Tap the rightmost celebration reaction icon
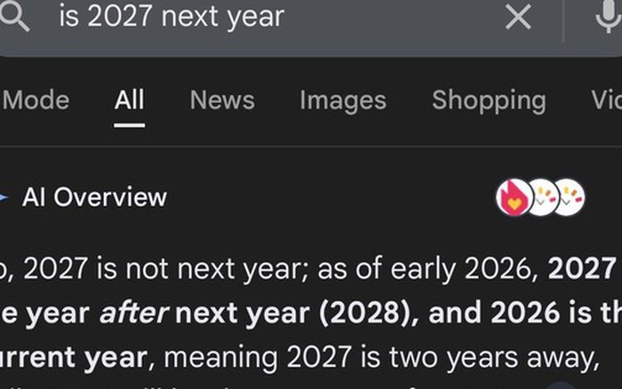Viewport: 622px width, 389px height. click(568, 198)
